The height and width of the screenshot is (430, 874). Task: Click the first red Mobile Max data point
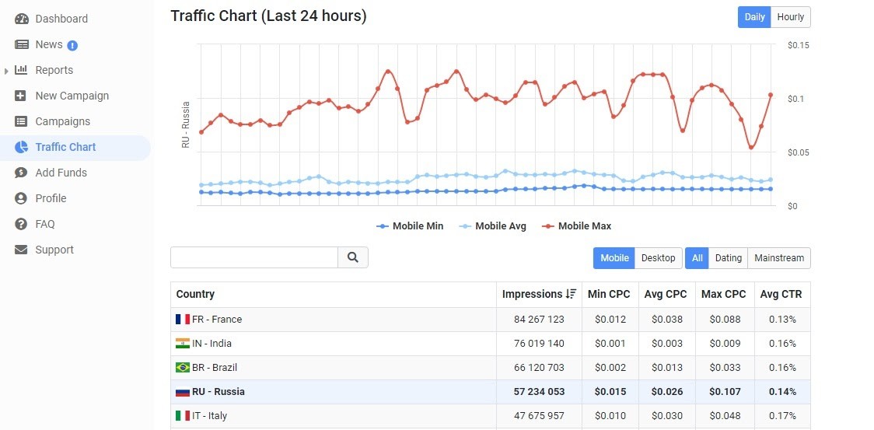click(x=201, y=132)
